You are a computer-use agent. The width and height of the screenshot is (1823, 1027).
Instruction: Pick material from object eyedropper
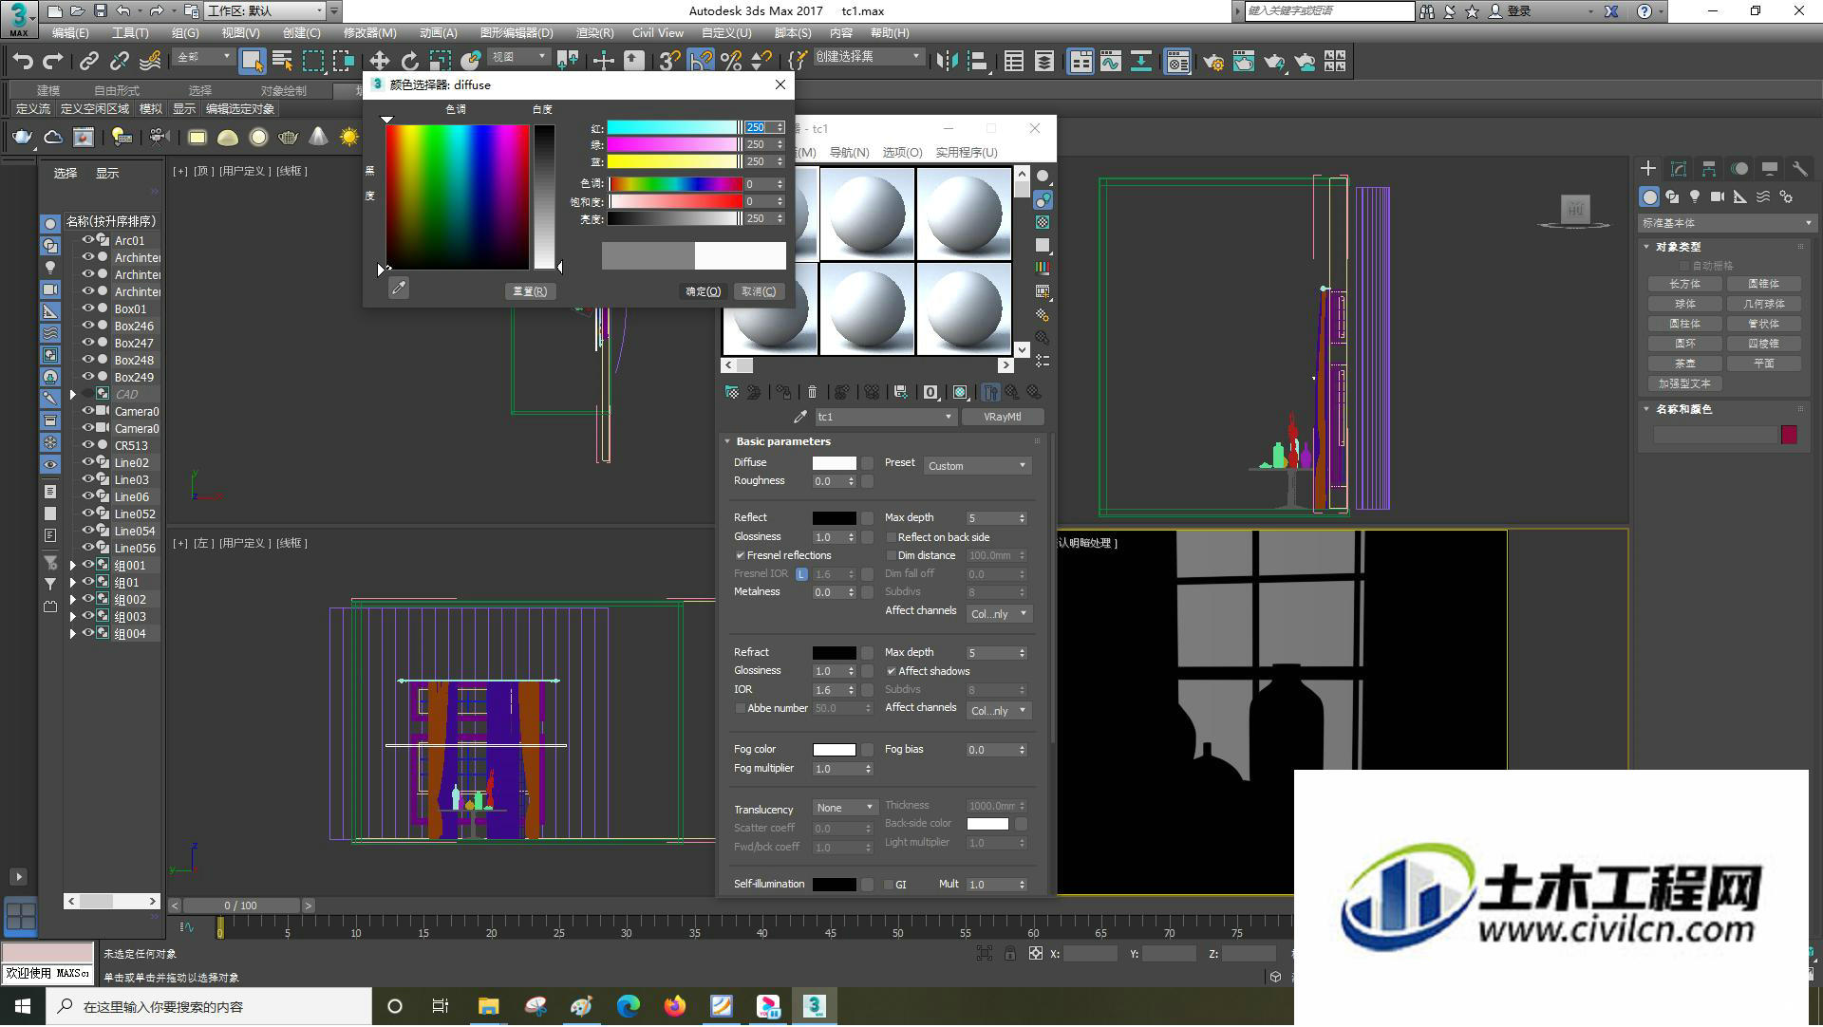point(800,417)
